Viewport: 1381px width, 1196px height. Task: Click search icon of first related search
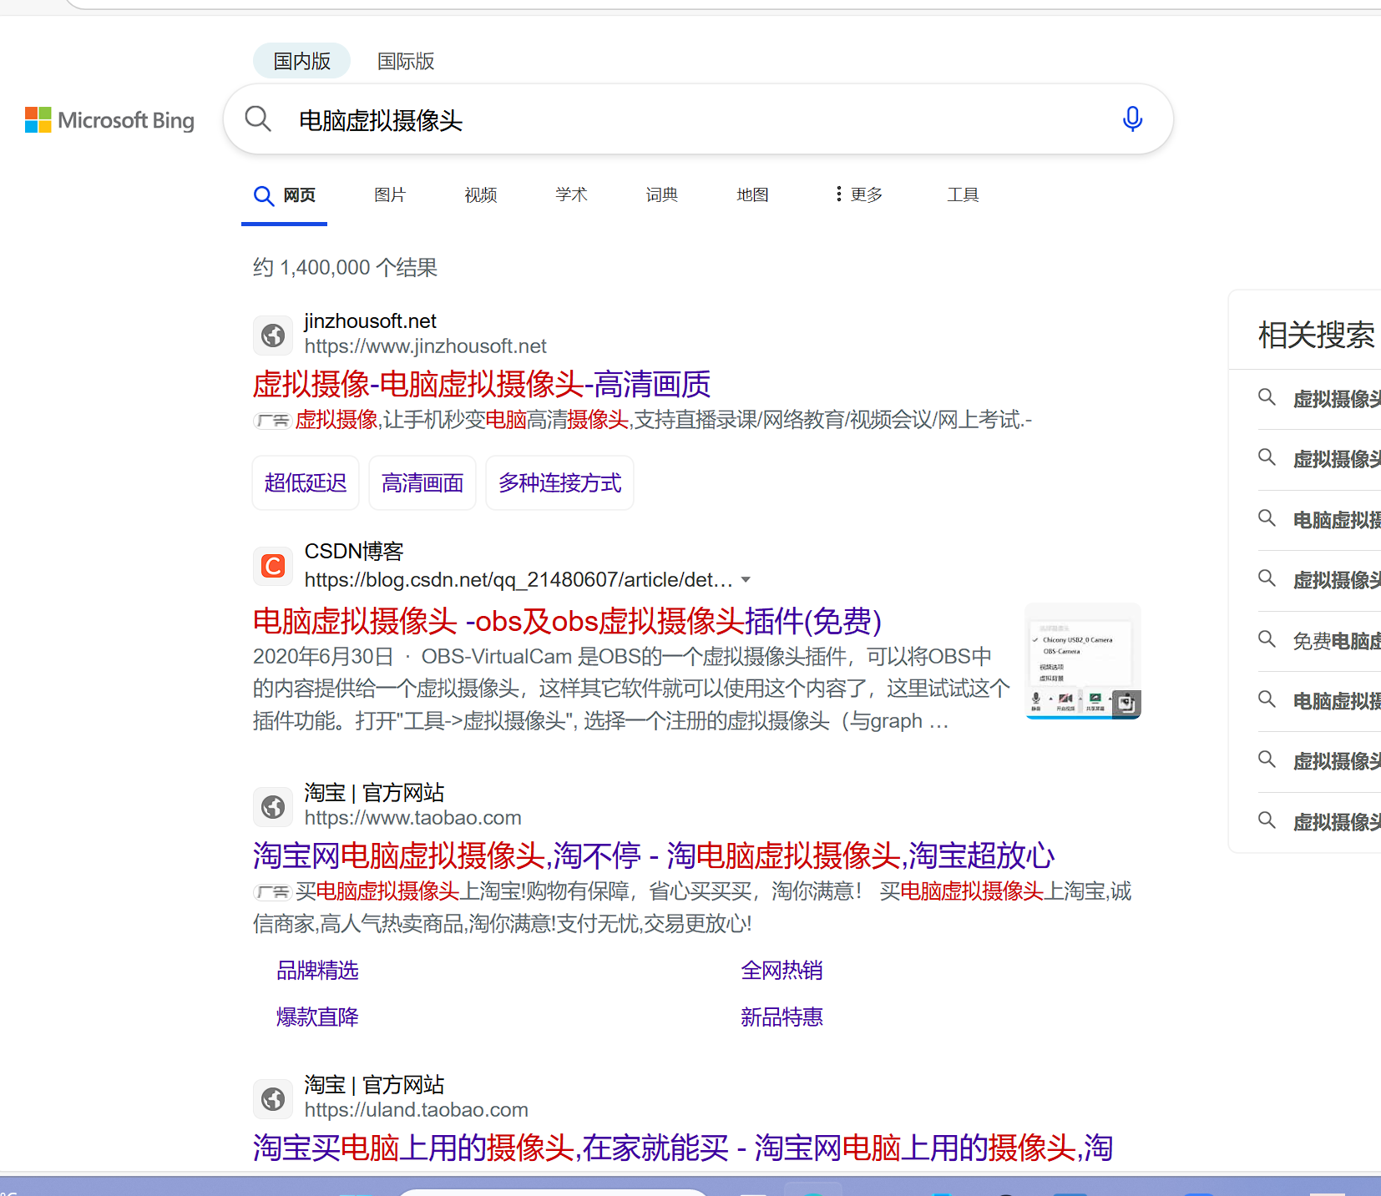pyautogui.click(x=1267, y=397)
